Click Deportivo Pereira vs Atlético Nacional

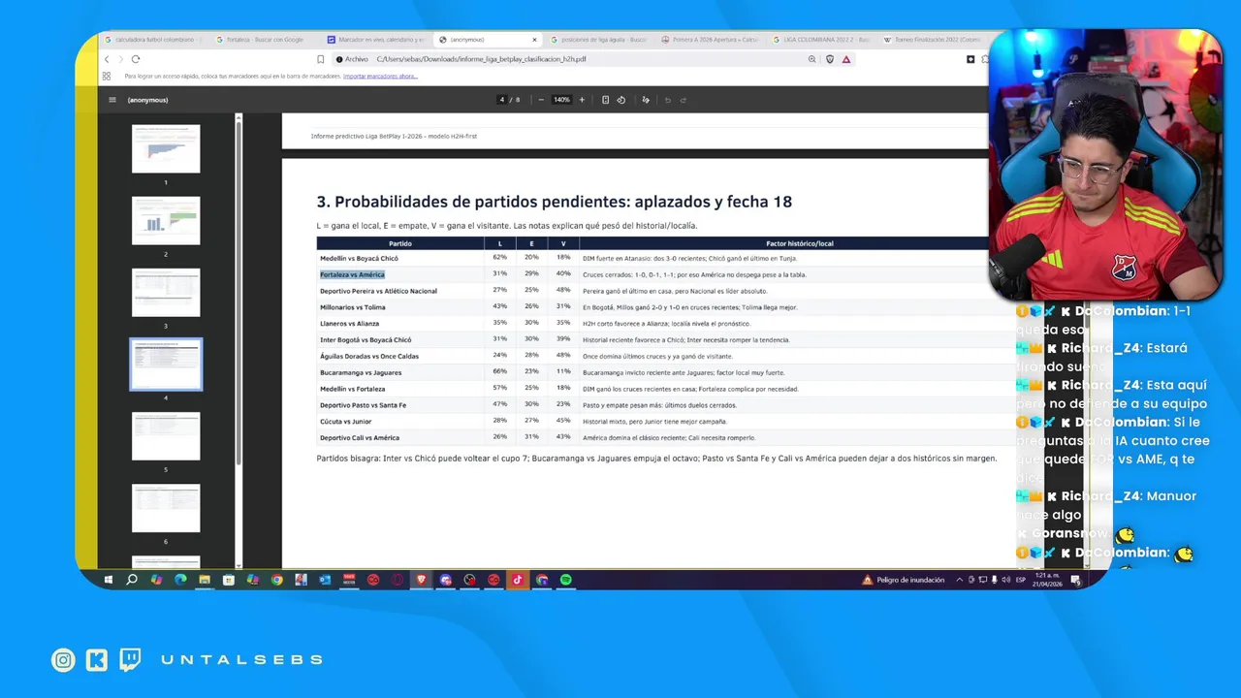click(x=378, y=291)
